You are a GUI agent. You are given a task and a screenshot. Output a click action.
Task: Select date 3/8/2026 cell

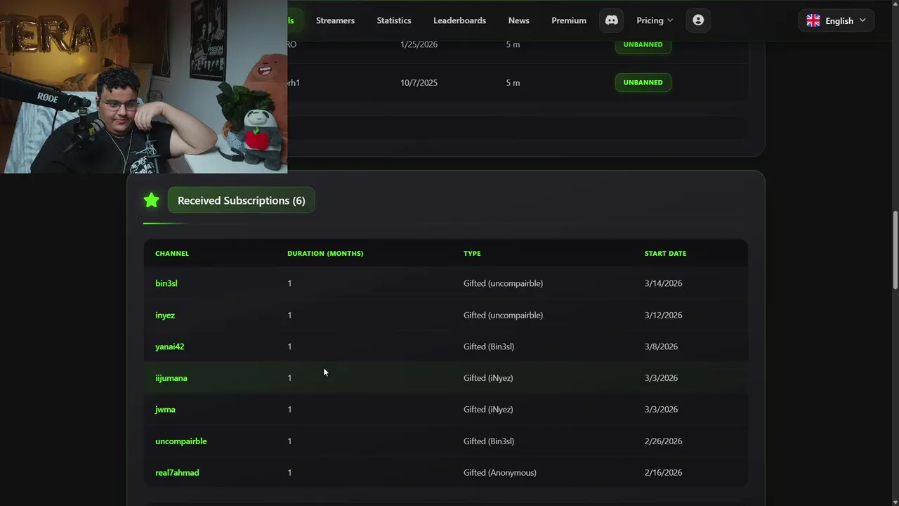coord(661,346)
